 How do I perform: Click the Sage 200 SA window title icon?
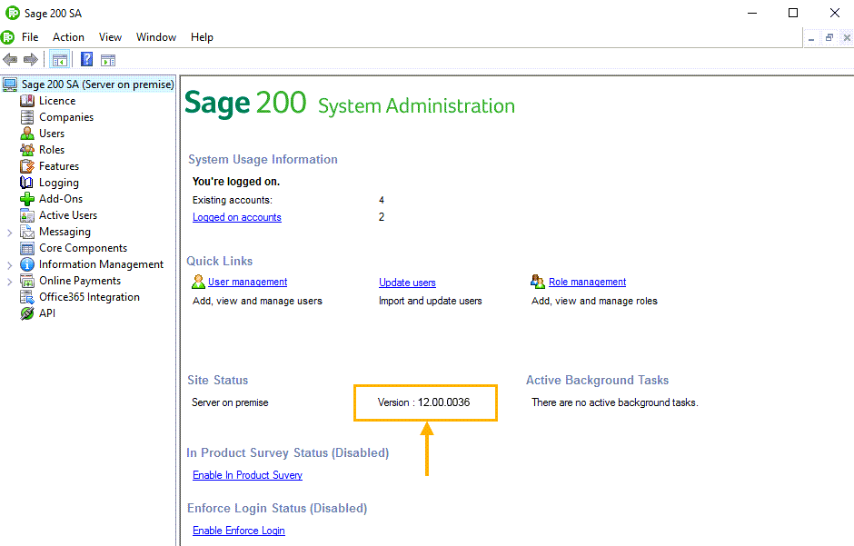[x=13, y=13]
